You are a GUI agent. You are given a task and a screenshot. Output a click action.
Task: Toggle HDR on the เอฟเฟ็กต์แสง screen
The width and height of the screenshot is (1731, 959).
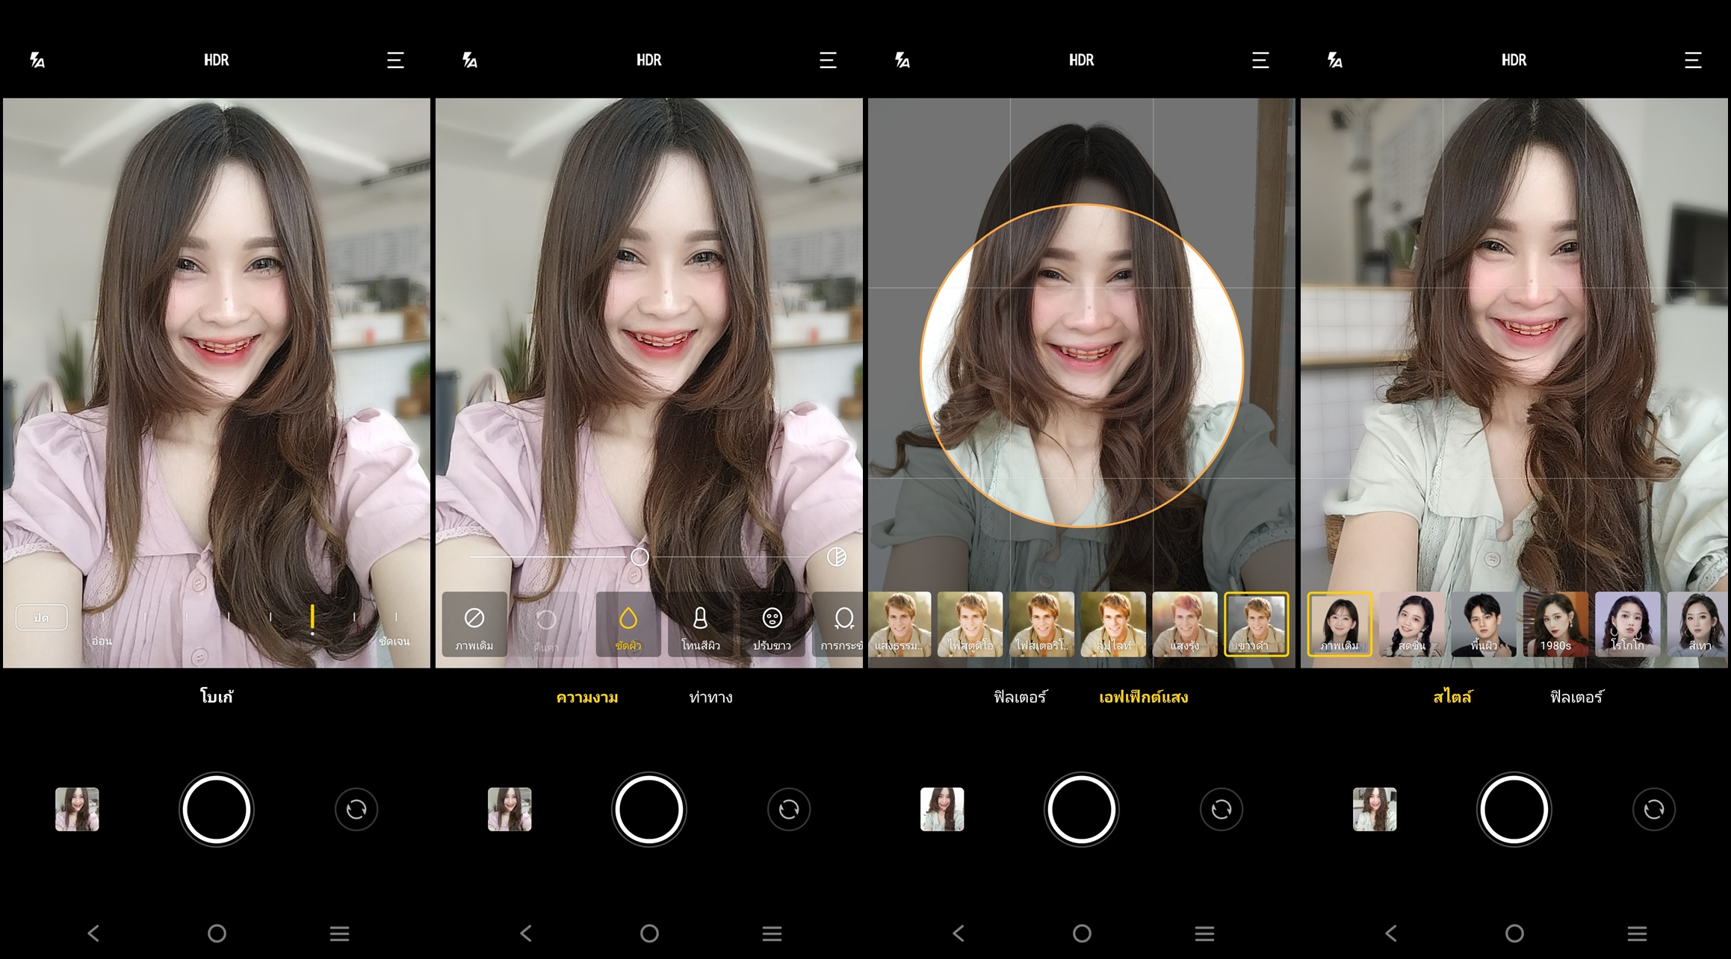[1082, 60]
